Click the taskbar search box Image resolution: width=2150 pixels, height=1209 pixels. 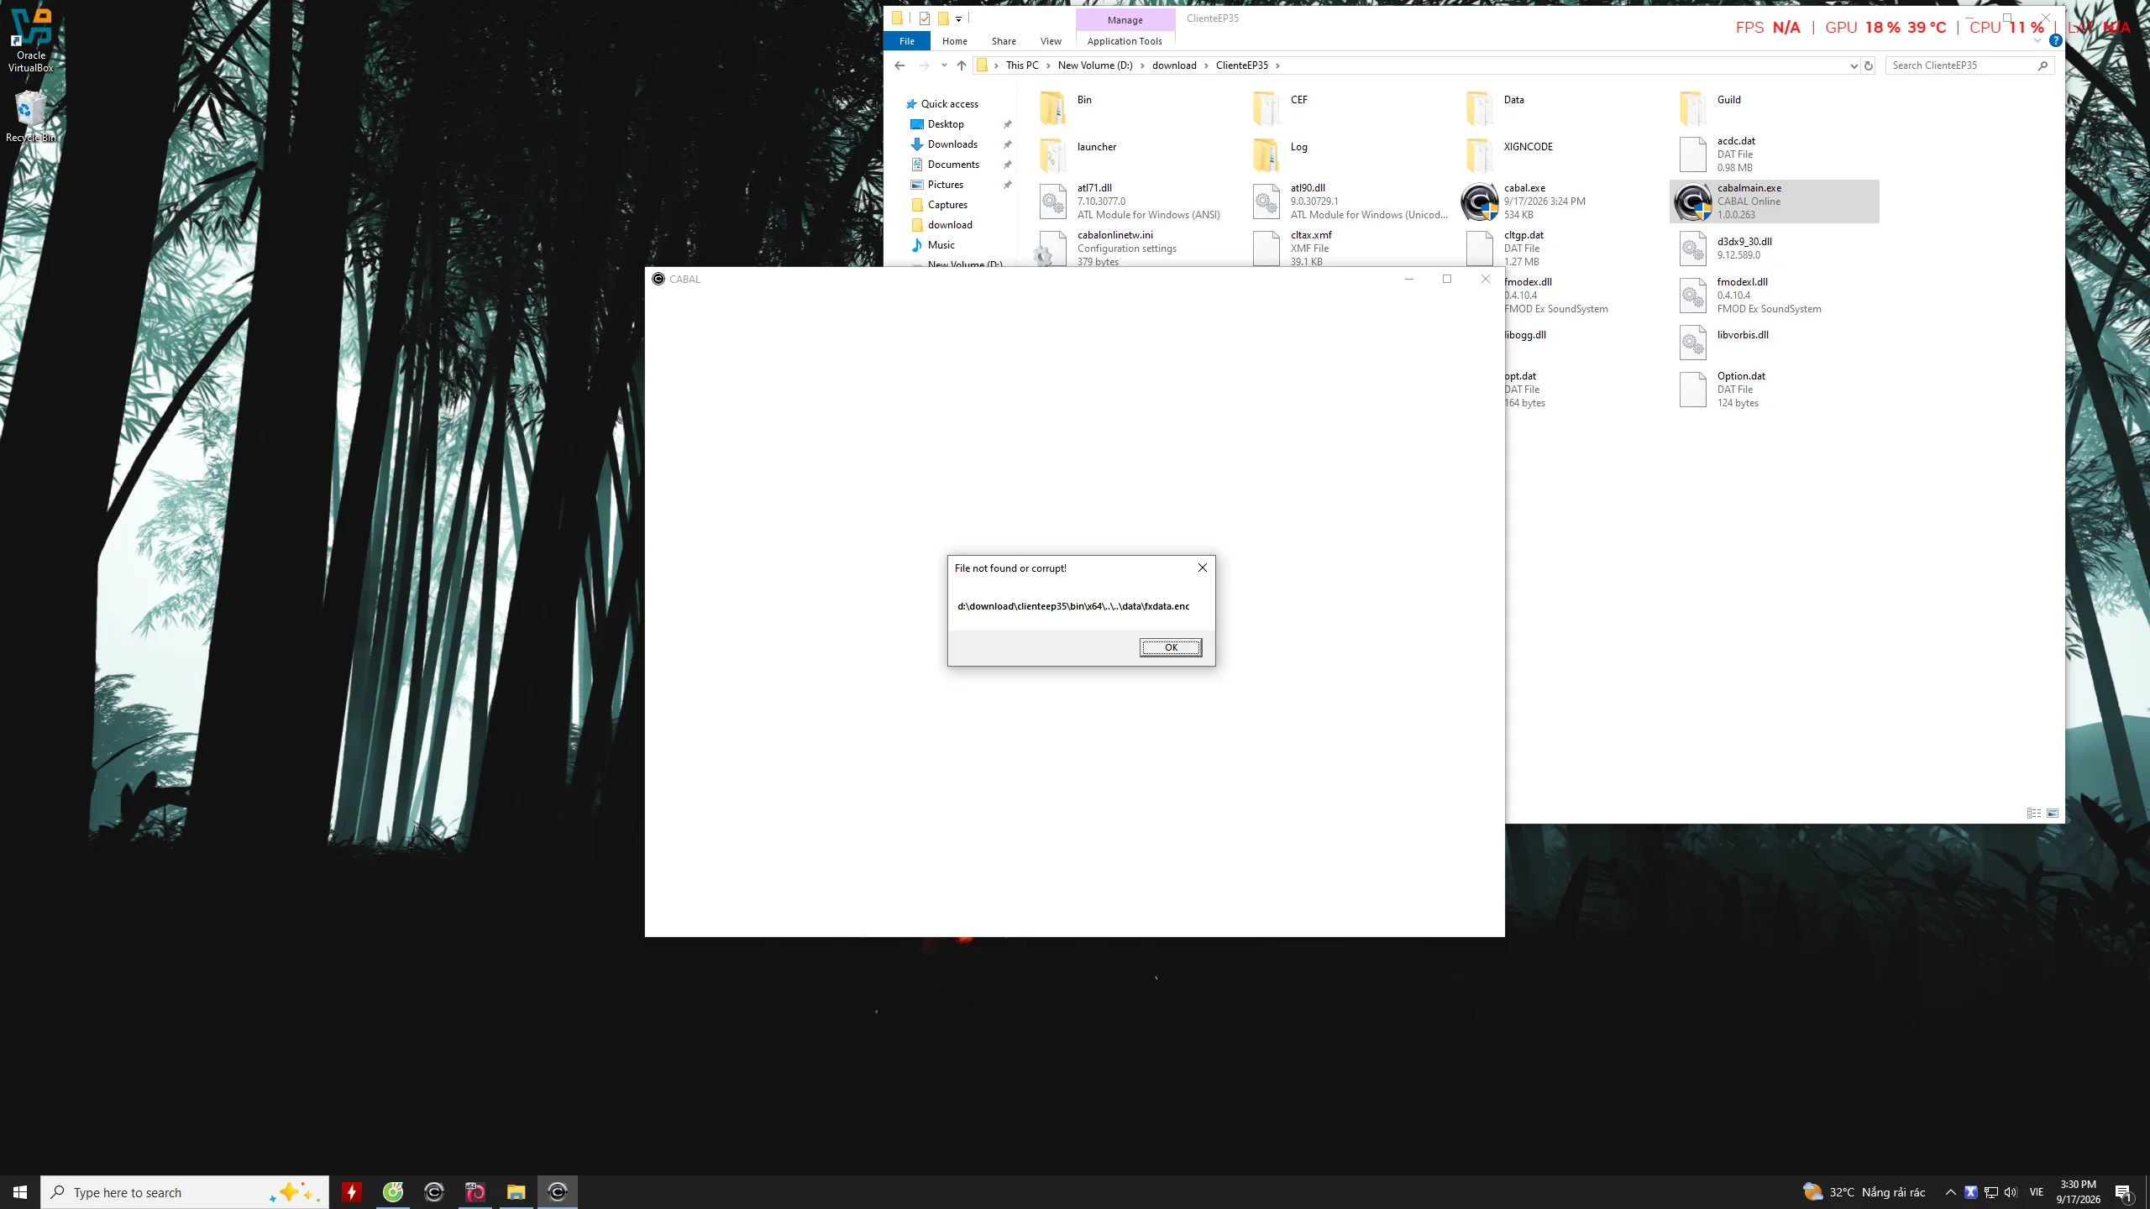coord(185,1192)
